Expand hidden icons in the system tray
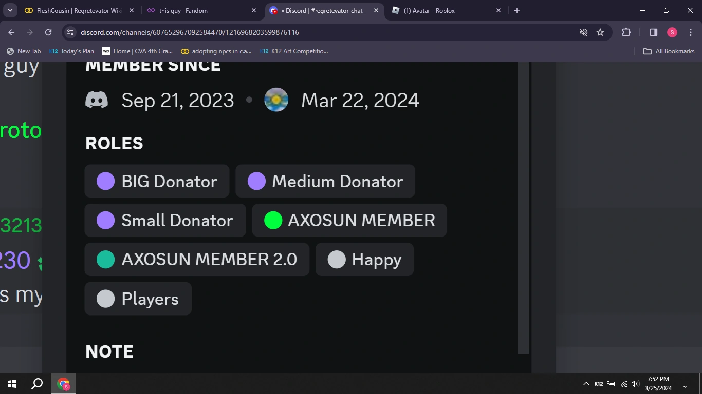 point(586,383)
